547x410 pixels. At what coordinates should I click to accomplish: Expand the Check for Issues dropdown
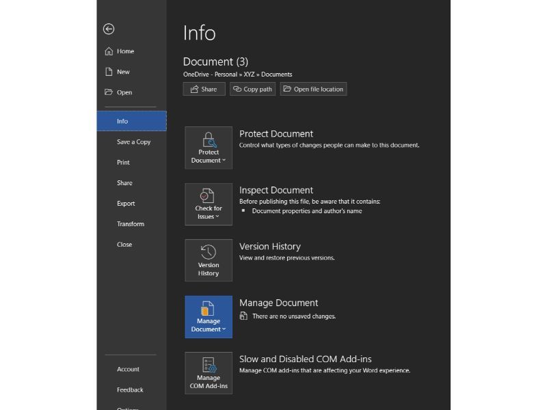point(209,204)
